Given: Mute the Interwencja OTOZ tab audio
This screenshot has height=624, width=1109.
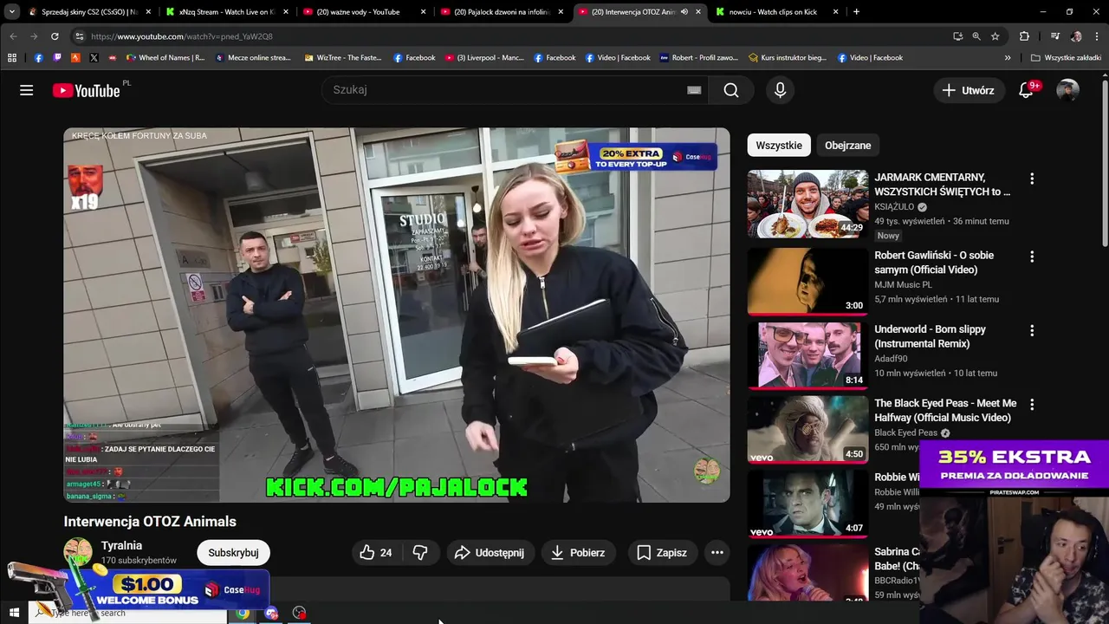Looking at the screenshot, I should pos(684,12).
